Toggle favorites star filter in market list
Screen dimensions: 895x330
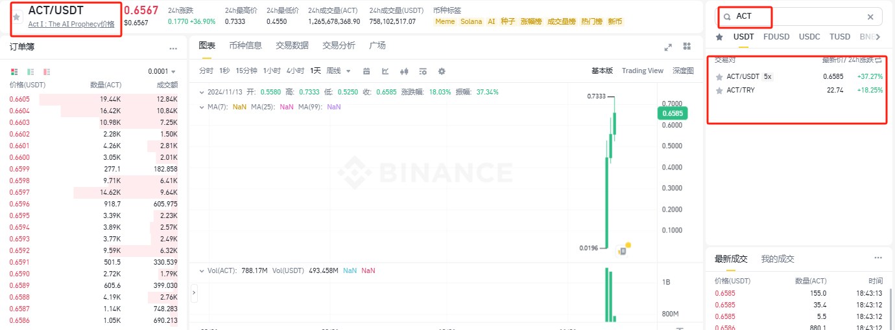point(719,38)
